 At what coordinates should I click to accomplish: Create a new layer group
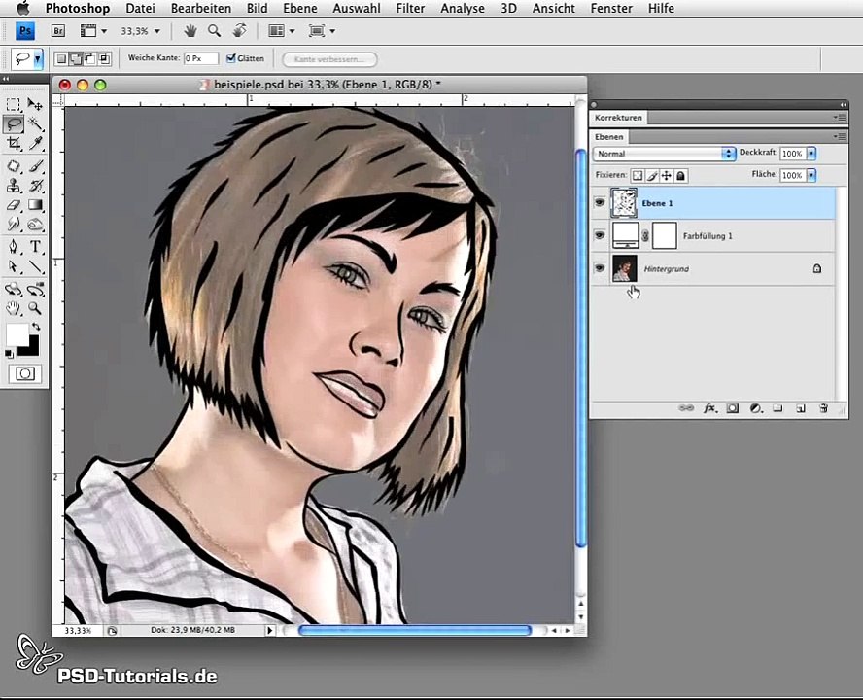[777, 408]
